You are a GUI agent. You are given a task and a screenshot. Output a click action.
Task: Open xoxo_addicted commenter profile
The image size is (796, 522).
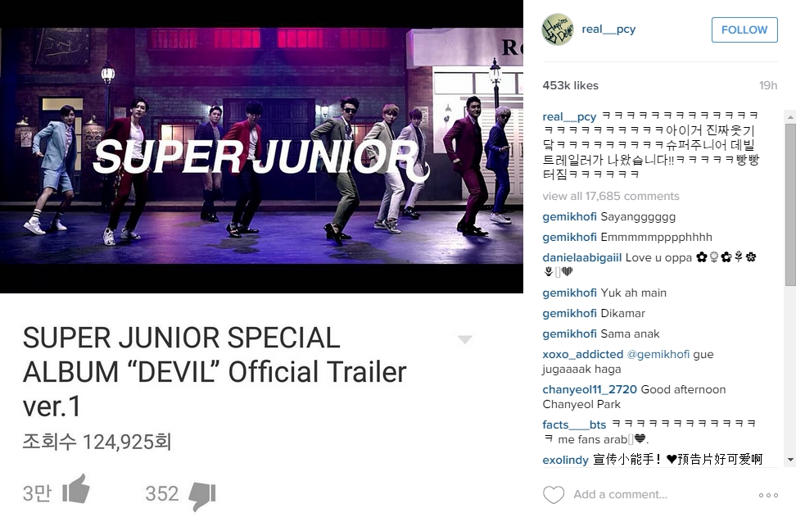[x=583, y=354]
